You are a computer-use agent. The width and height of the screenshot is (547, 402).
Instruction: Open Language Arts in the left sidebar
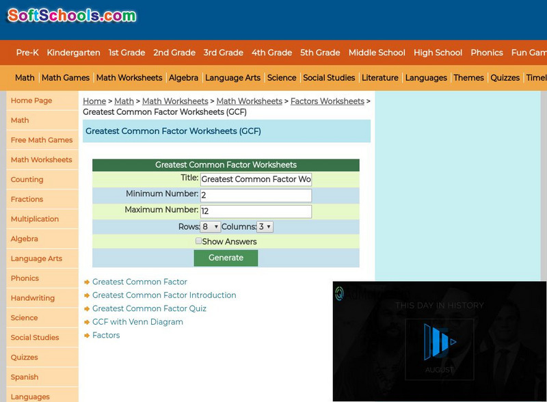[x=42, y=258]
